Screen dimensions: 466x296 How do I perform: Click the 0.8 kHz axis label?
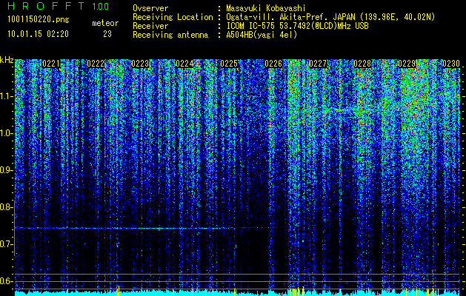pos(6,207)
